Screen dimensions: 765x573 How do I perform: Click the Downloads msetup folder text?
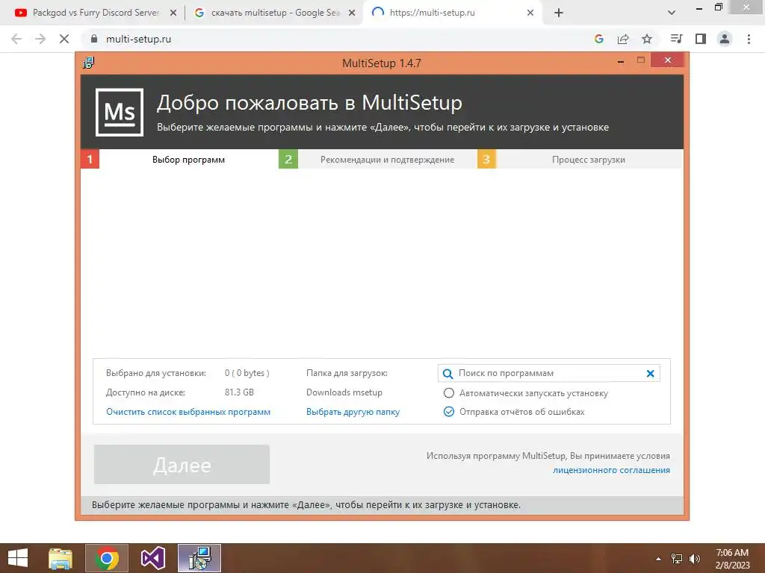(344, 392)
